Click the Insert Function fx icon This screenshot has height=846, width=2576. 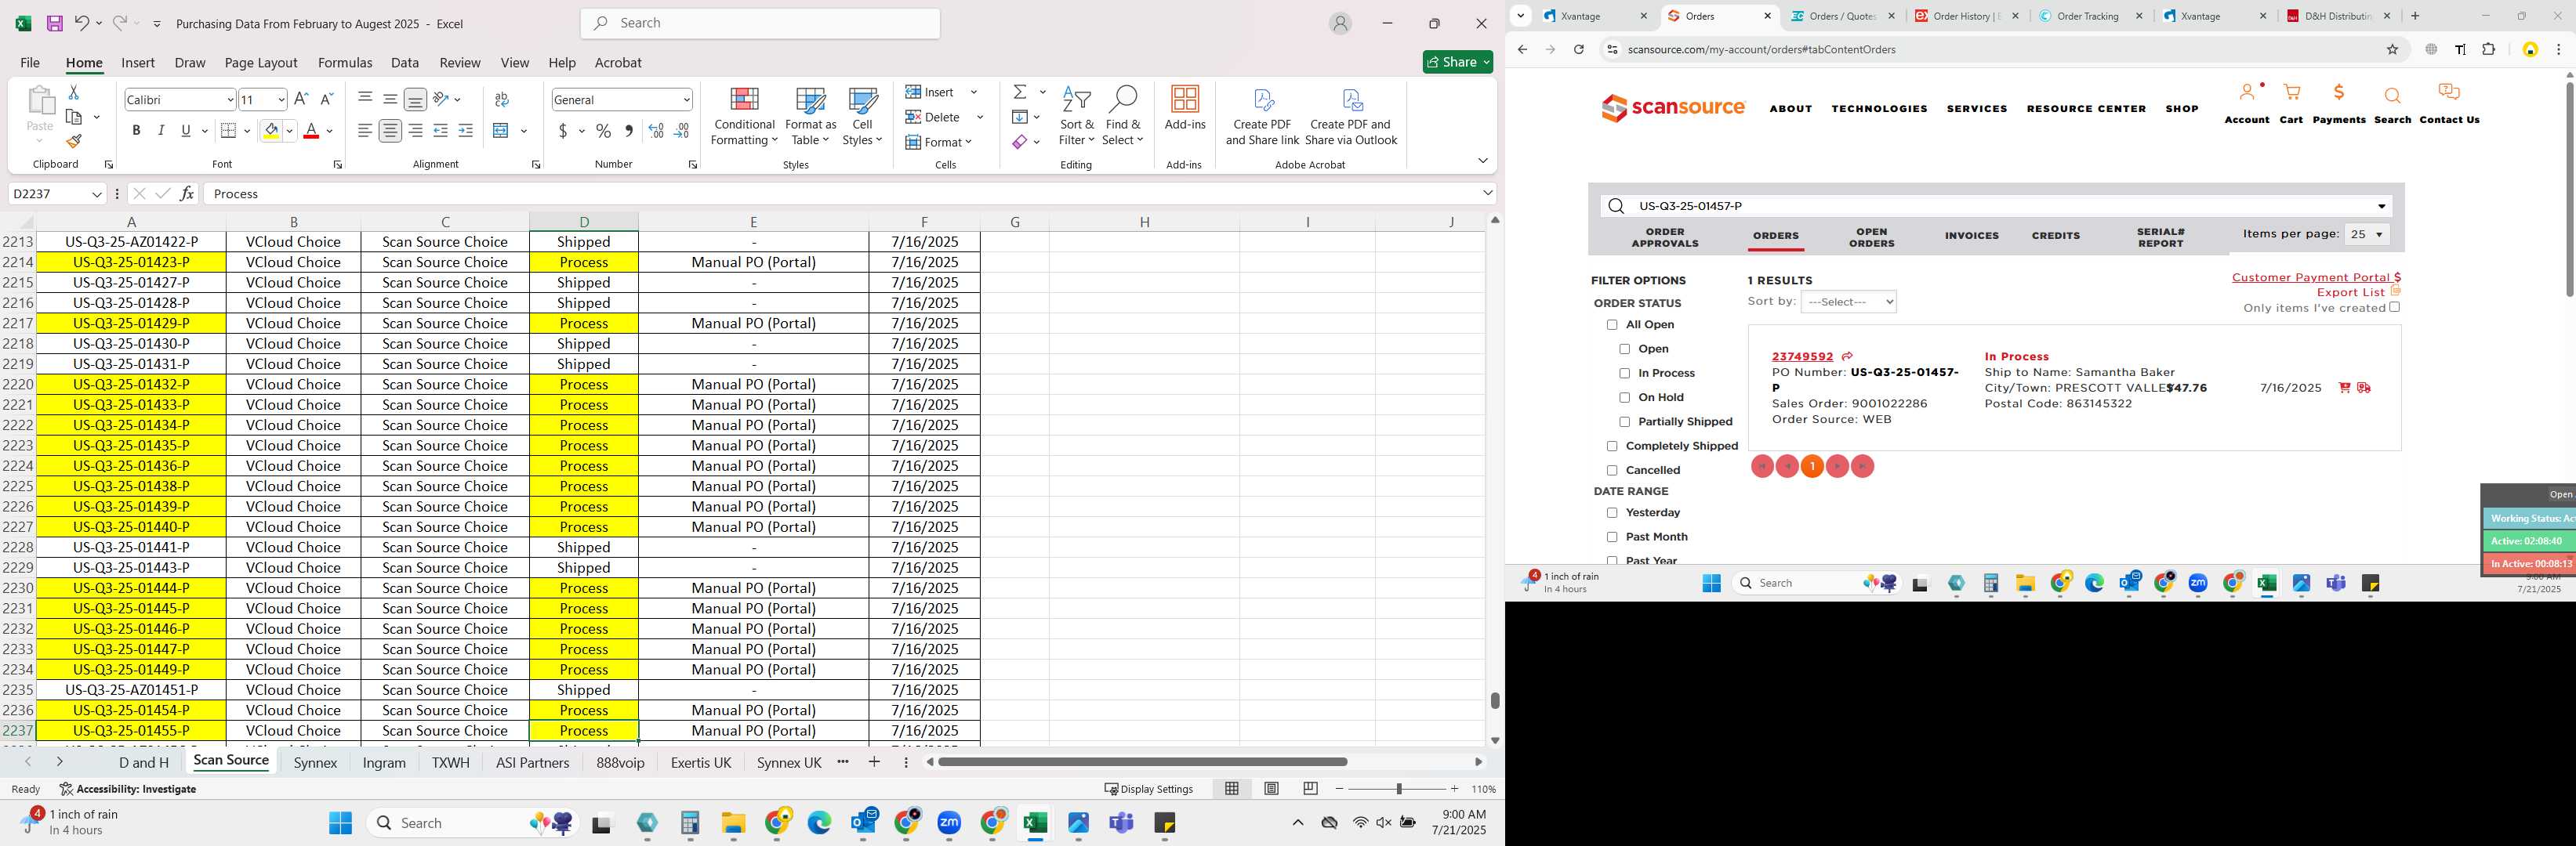(187, 193)
